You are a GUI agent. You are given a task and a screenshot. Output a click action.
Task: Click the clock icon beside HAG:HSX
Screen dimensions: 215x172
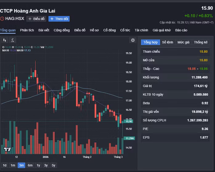[2, 18]
